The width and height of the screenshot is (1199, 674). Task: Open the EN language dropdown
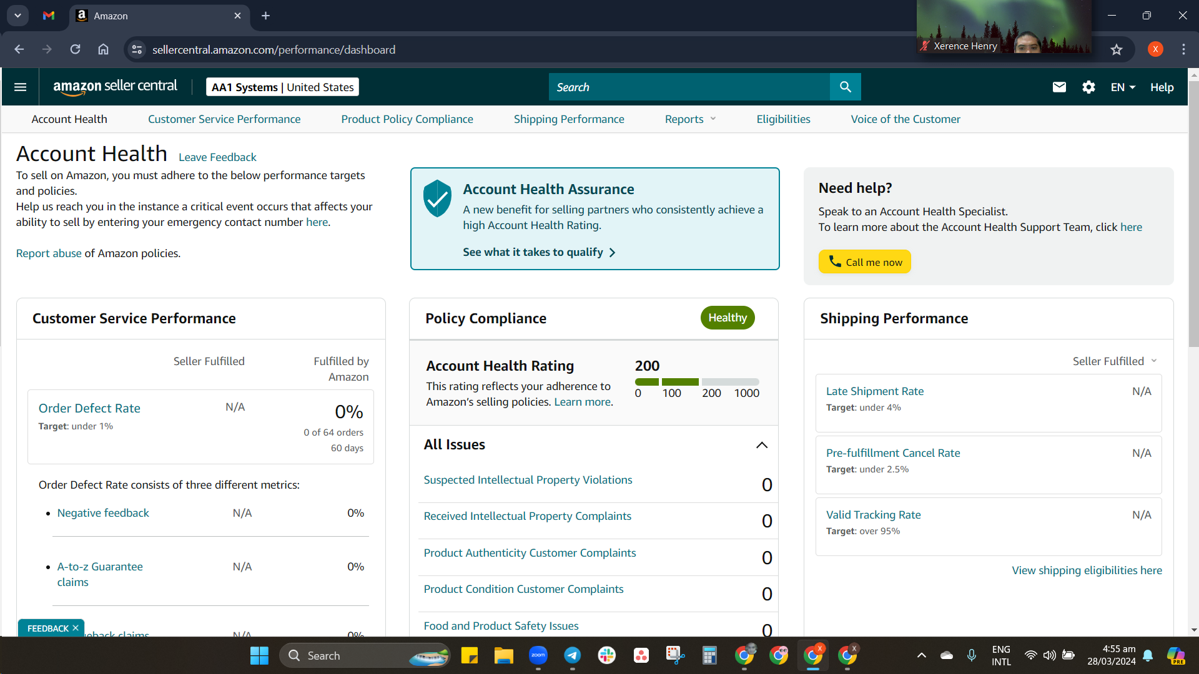(x=1123, y=87)
